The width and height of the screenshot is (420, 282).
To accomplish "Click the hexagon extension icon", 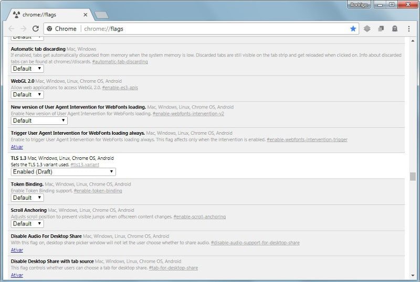I will (367, 29).
